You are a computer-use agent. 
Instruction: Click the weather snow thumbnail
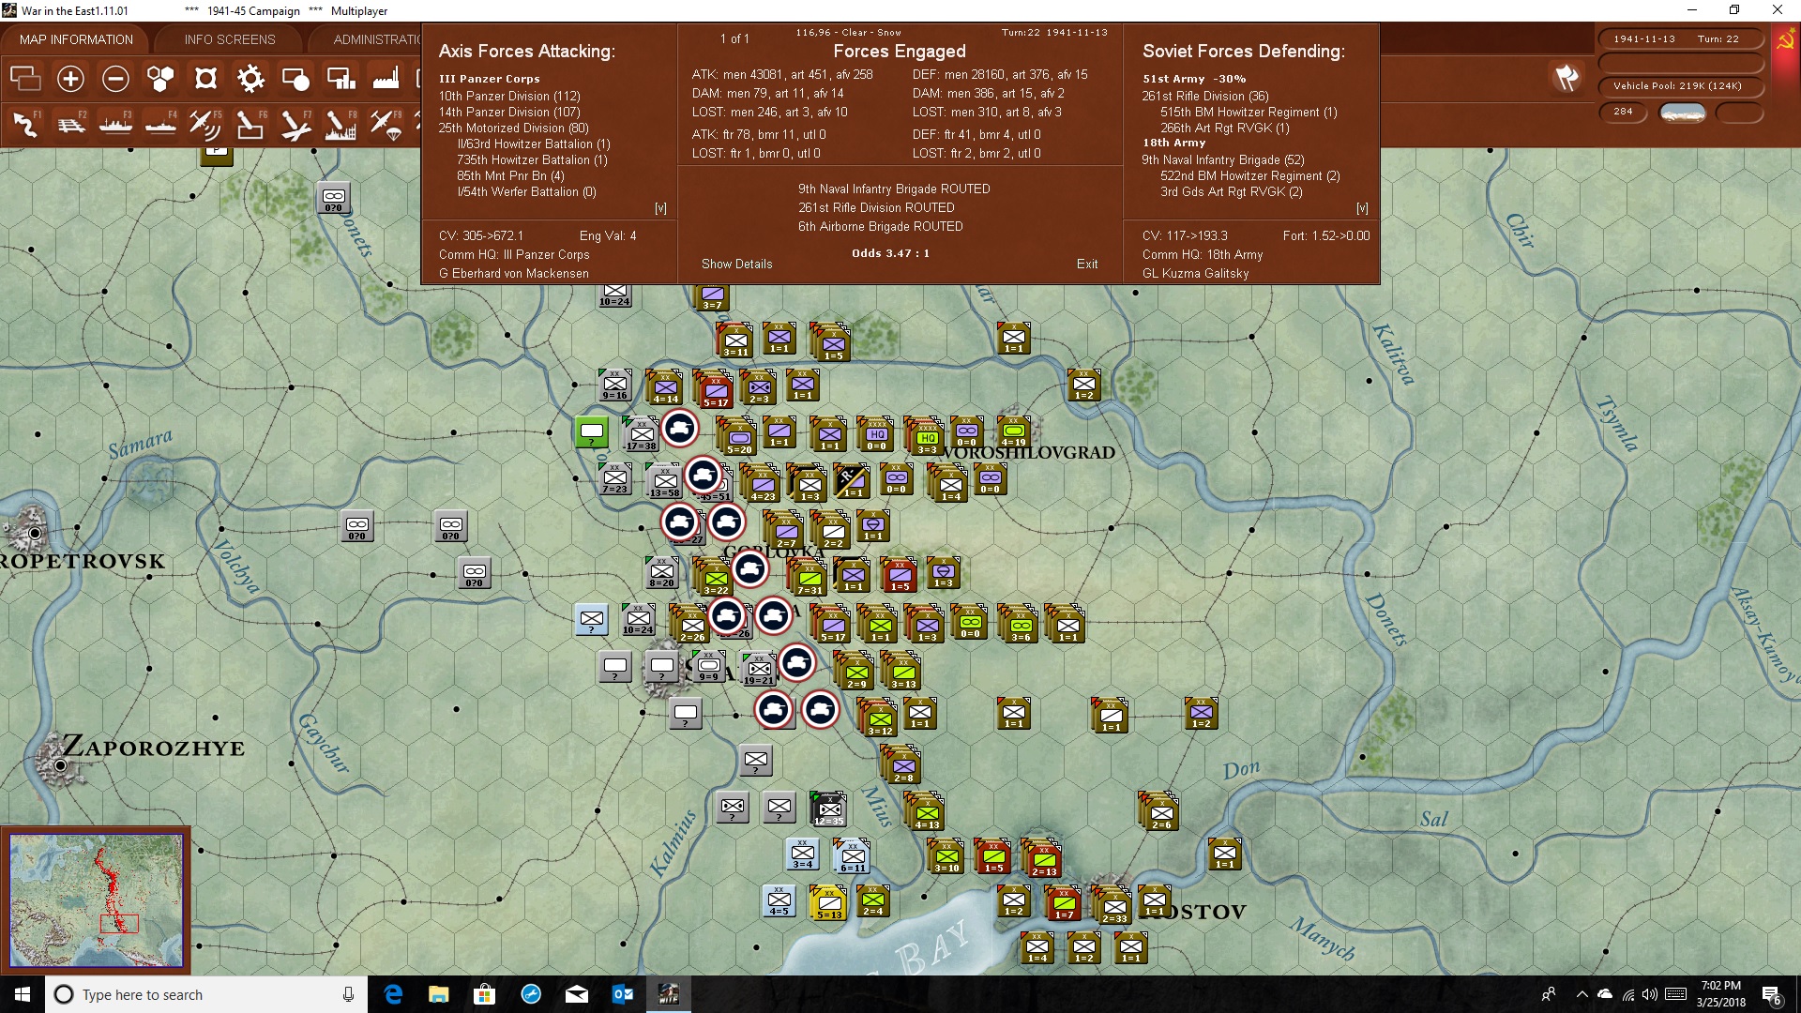pyautogui.click(x=1682, y=113)
